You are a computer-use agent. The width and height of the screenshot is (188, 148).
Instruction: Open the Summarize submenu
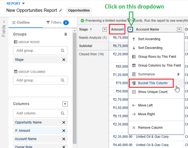pos(156,74)
